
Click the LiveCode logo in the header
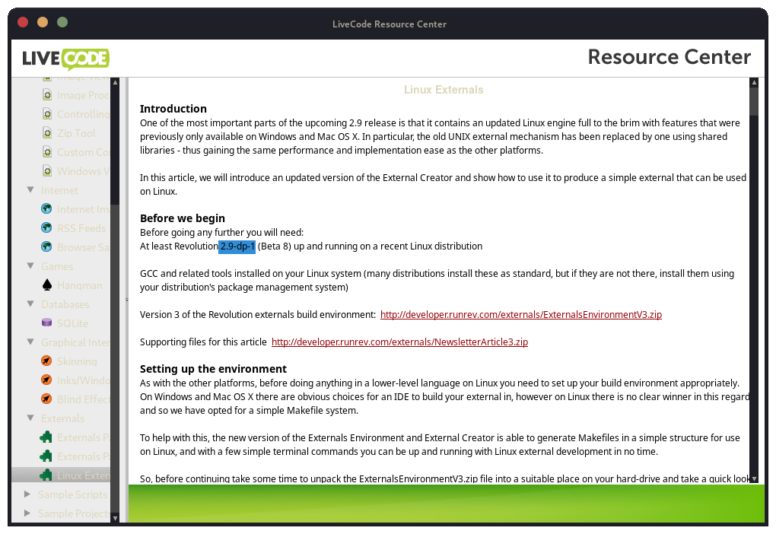66,59
